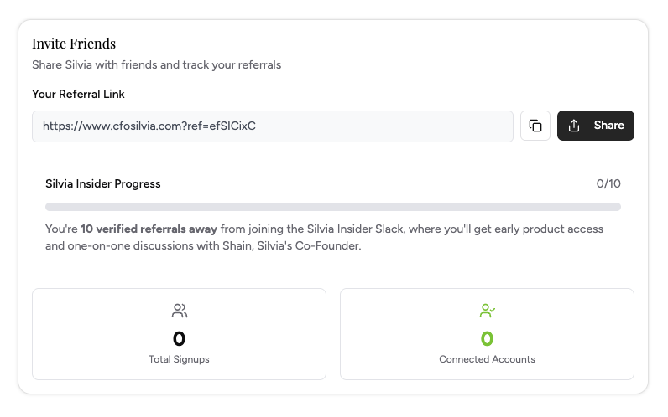Click the Invite Friends heading

tap(74, 44)
